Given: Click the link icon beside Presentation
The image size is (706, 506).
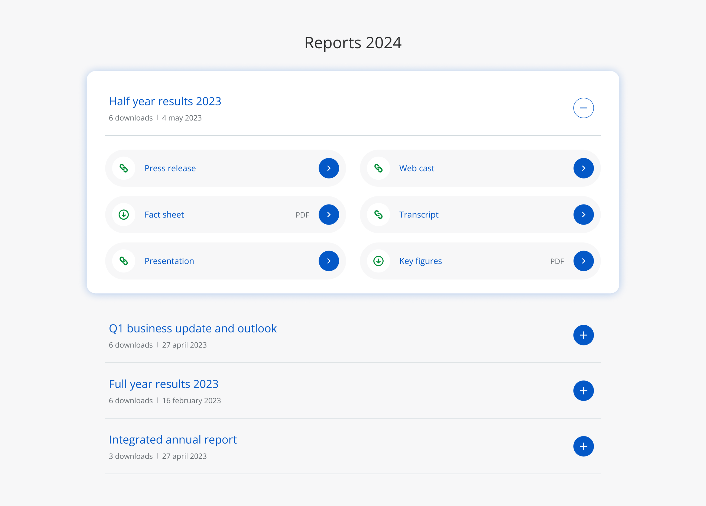Looking at the screenshot, I should click(x=124, y=261).
